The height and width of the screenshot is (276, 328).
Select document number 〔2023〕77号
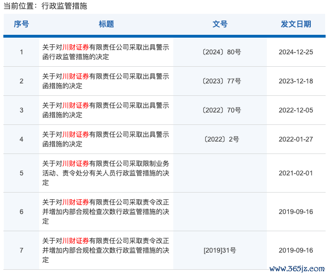click(222, 81)
